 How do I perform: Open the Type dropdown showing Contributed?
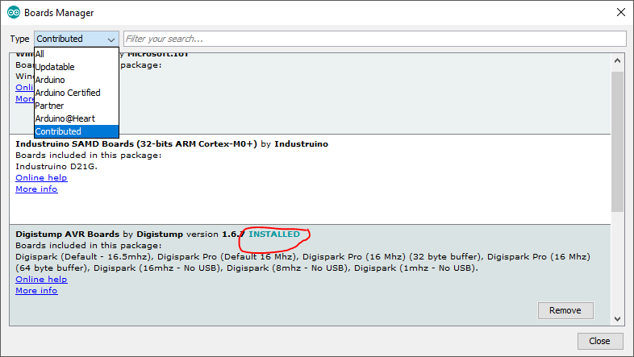coord(77,39)
